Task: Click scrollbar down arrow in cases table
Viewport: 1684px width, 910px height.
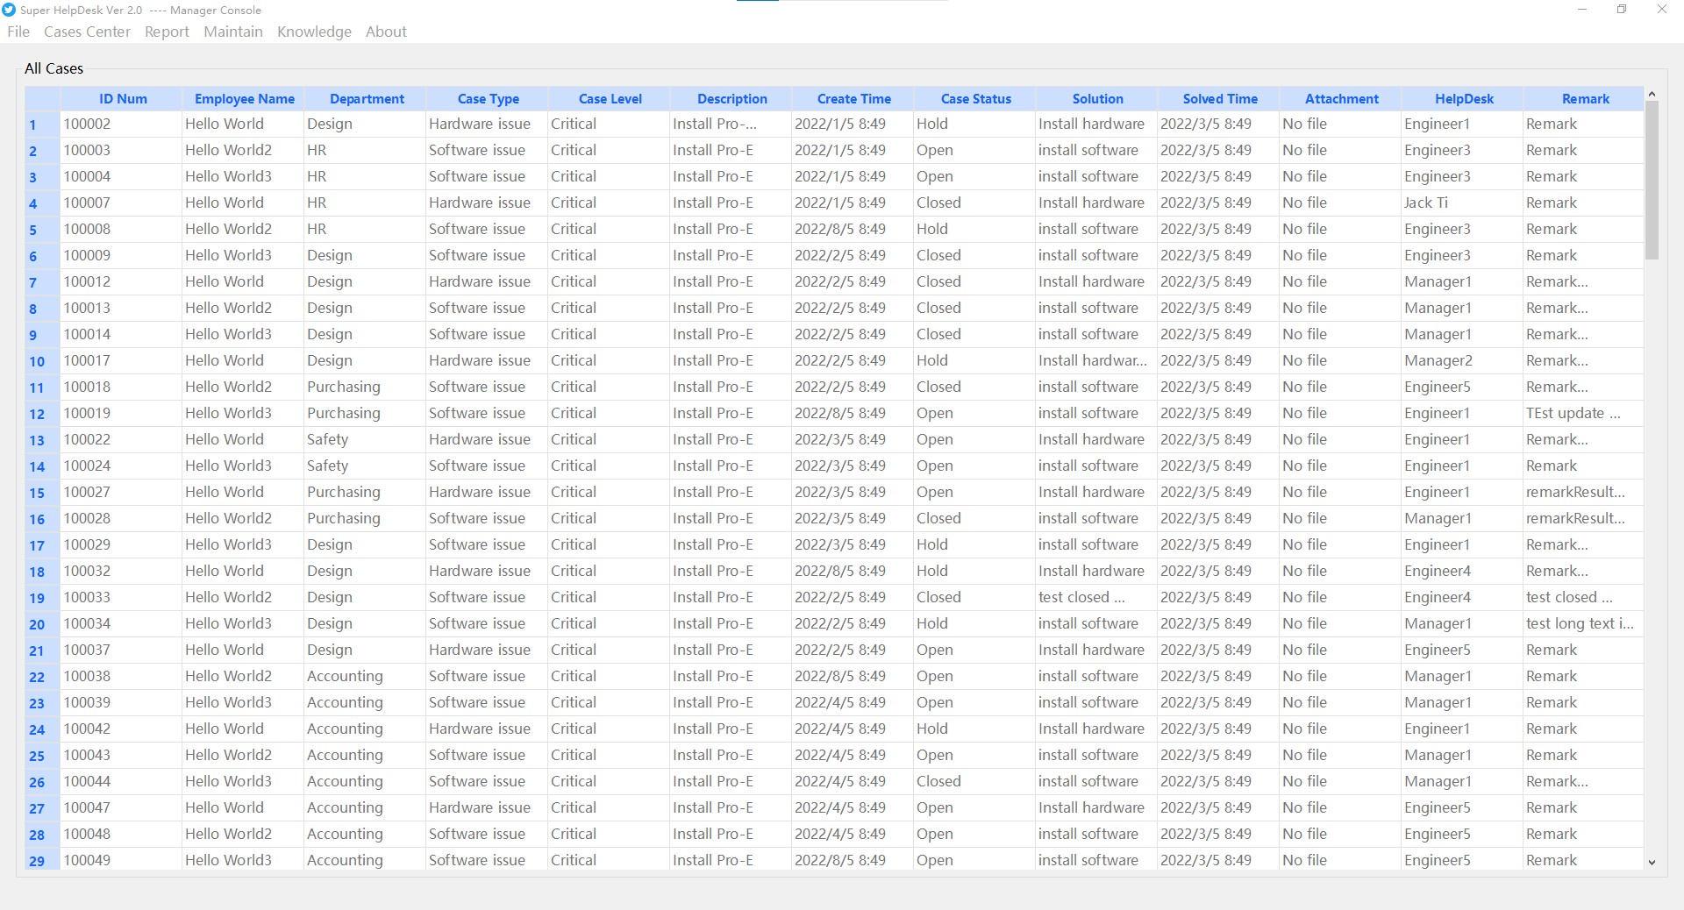Action: coord(1652,863)
